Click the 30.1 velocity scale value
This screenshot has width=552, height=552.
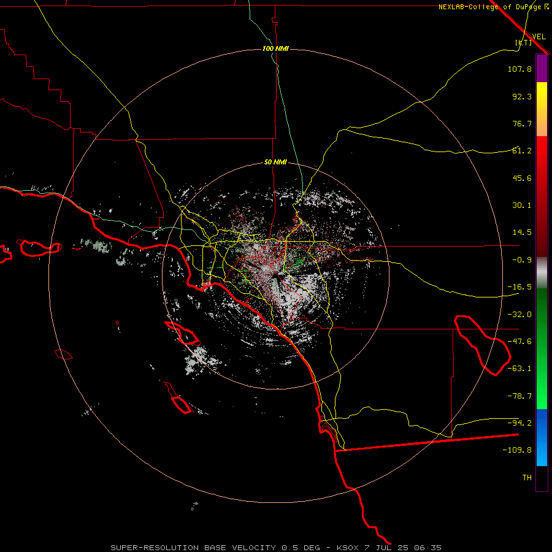tap(522, 205)
